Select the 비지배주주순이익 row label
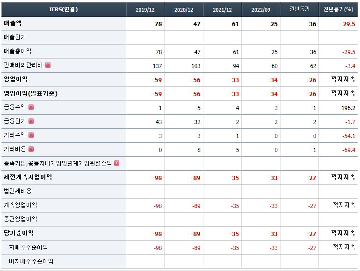The height and width of the screenshot is (271, 360). click(x=31, y=261)
